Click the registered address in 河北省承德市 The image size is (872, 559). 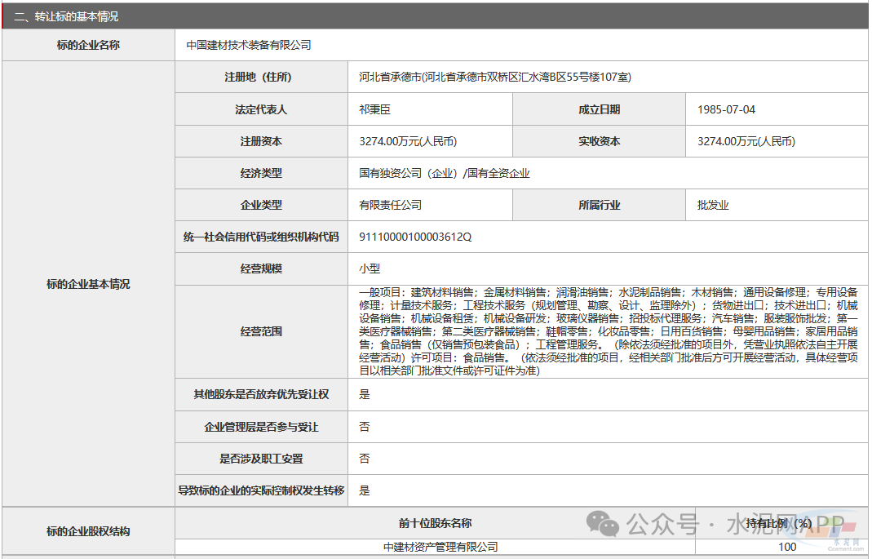tap(494, 78)
